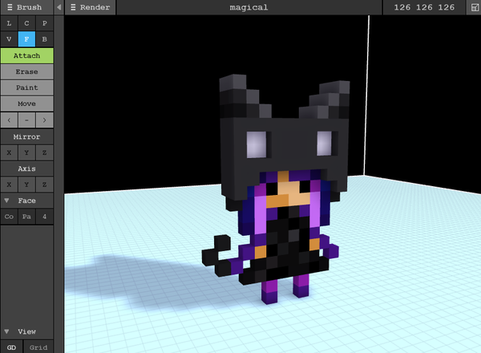Toggle Mirror Y

tap(26, 152)
